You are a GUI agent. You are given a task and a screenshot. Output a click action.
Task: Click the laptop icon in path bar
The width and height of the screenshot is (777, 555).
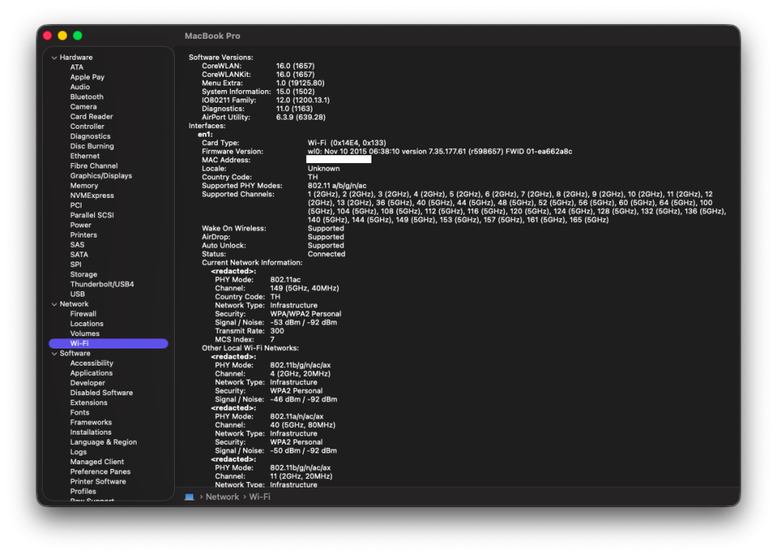pyautogui.click(x=190, y=497)
